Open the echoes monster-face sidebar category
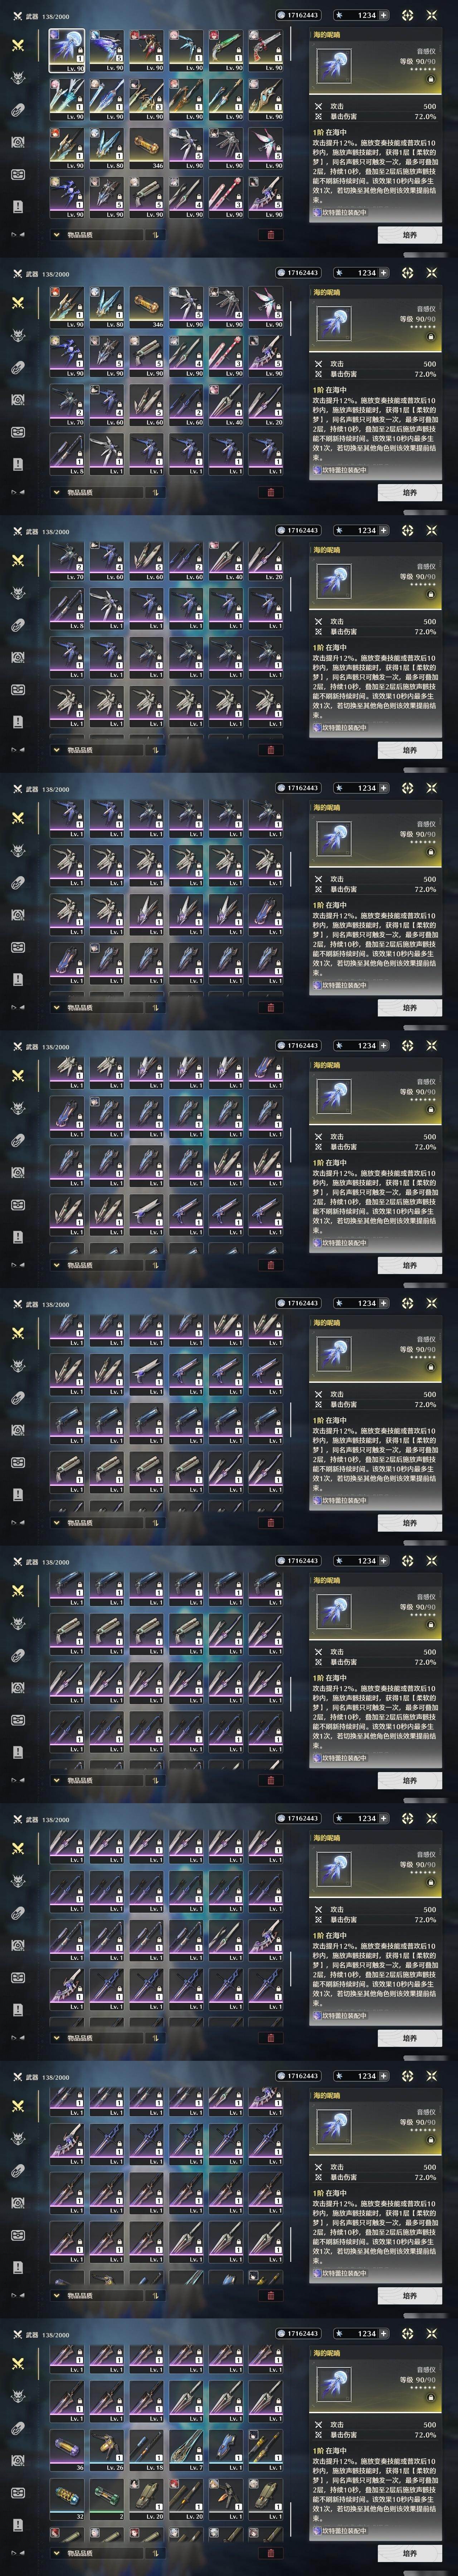 coord(17,77)
